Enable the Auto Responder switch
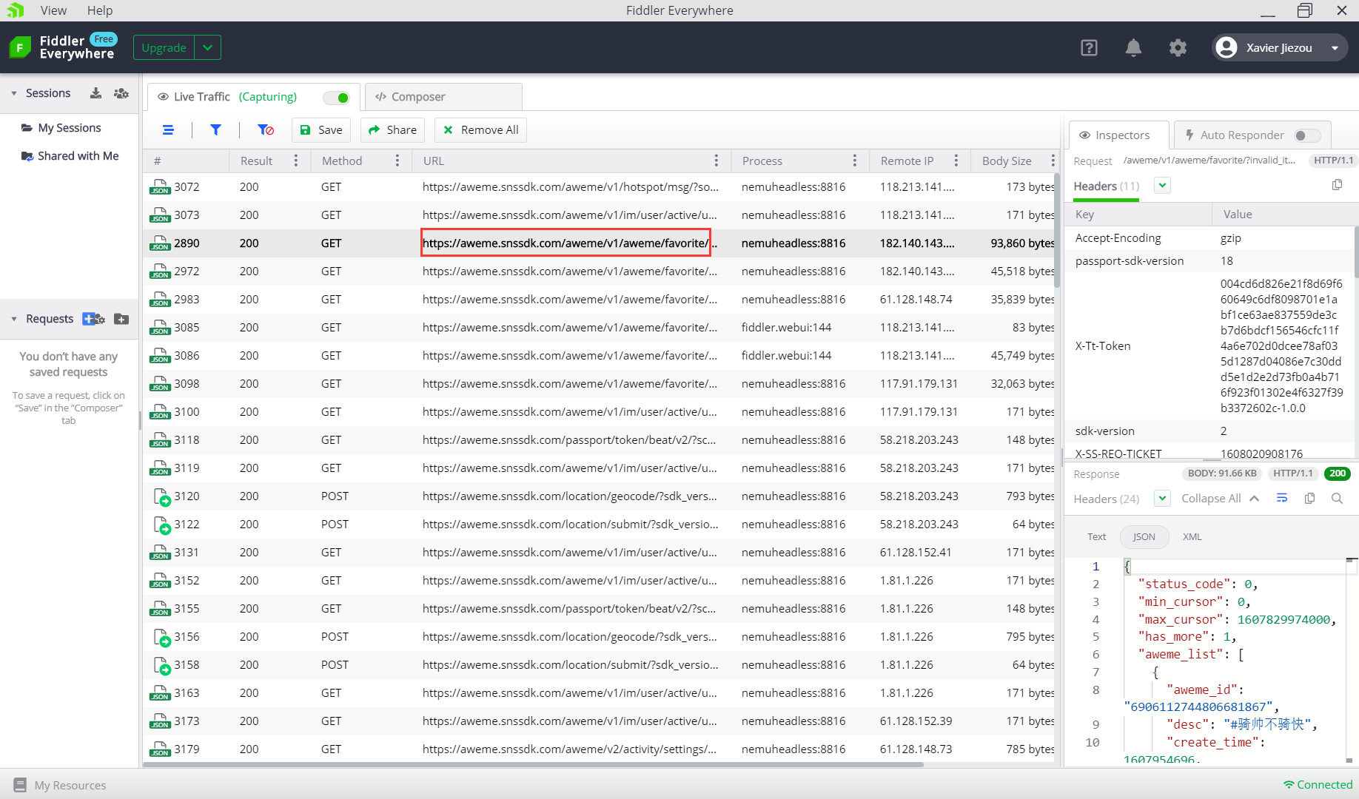Screen dimensions: 1359x799 tap(1306, 135)
